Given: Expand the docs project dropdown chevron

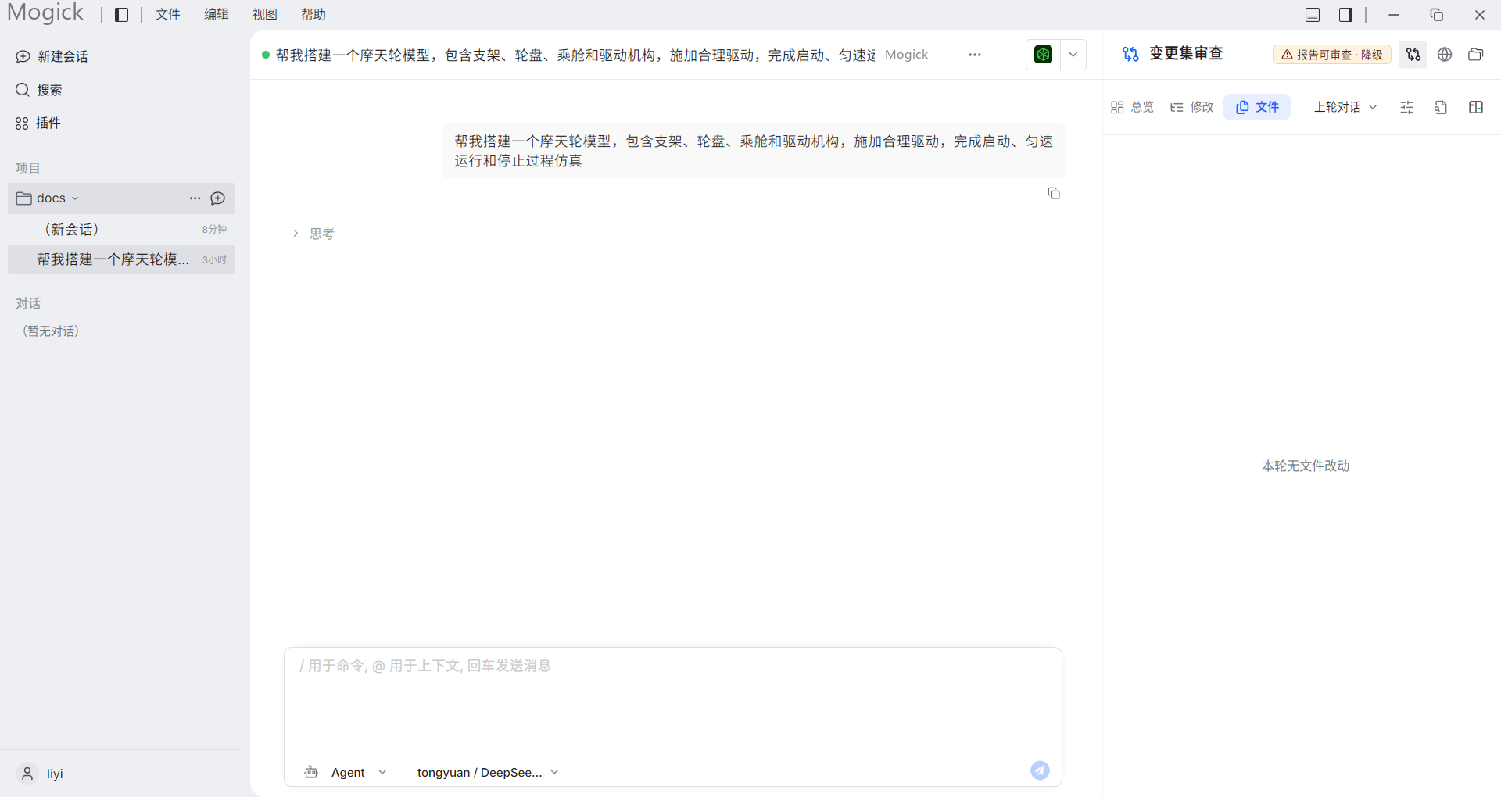Looking at the screenshot, I should (x=75, y=198).
